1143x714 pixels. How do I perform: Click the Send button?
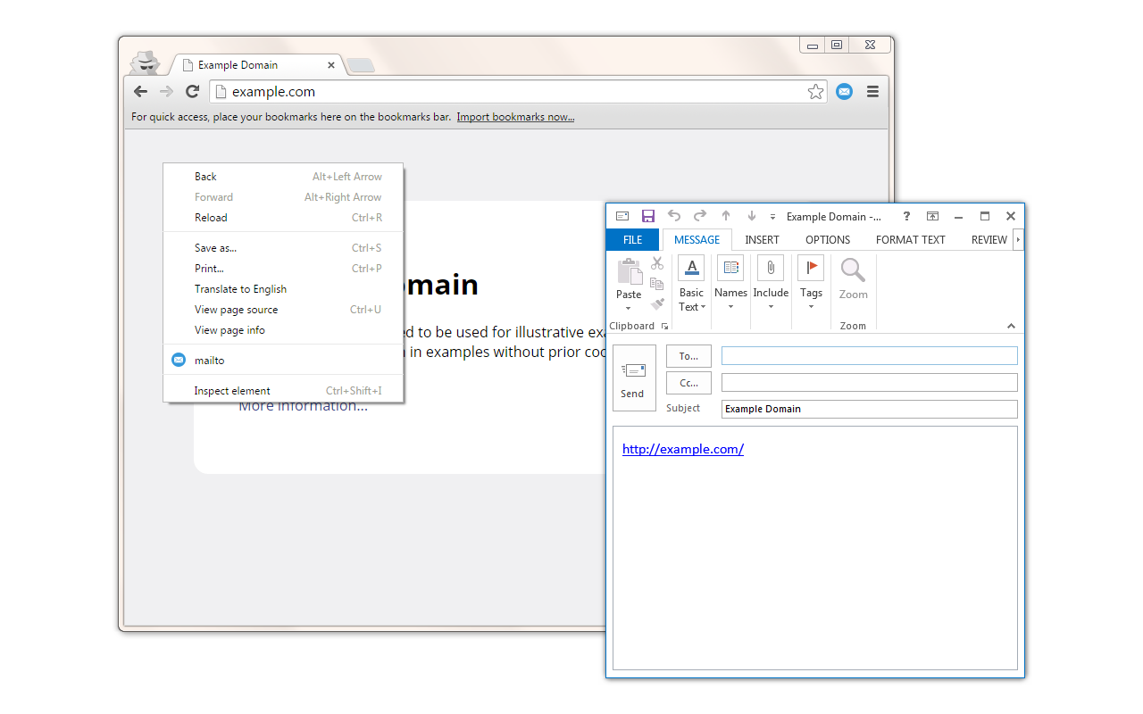pyautogui.click(x=634, y=378)
